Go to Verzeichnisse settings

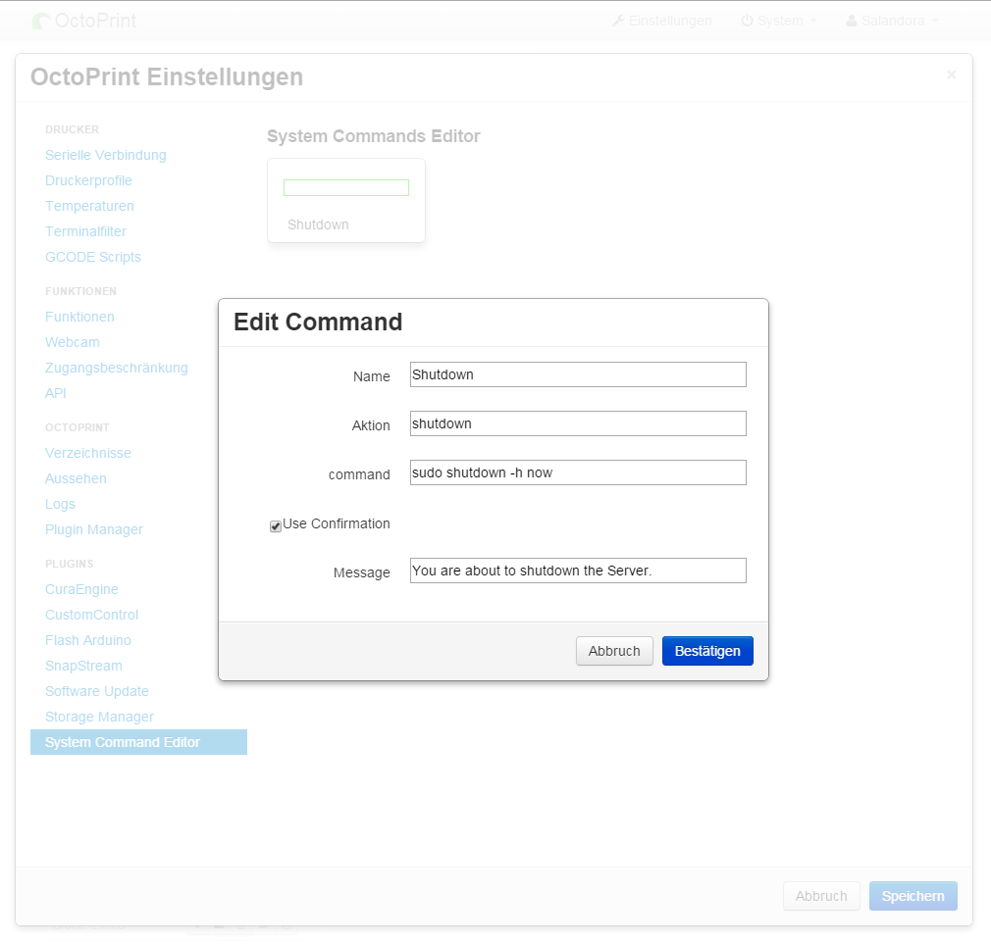point(88,453)
